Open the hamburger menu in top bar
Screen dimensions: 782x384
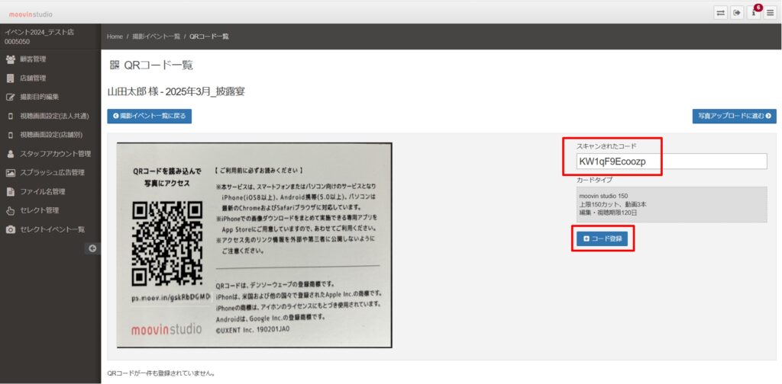point(771,13)
